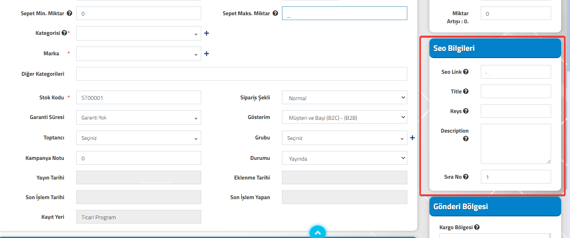Click Kargo Bölgesi help icon
Screen dimensions: 570x238
pyautogui.click(x=477, y=227)
